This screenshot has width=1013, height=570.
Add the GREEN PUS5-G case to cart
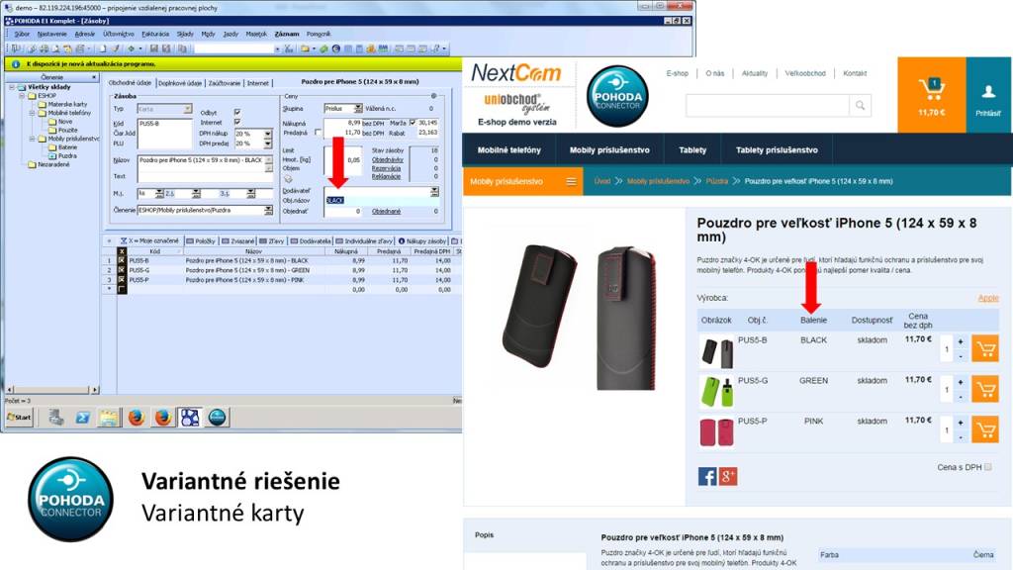[985, 390]
